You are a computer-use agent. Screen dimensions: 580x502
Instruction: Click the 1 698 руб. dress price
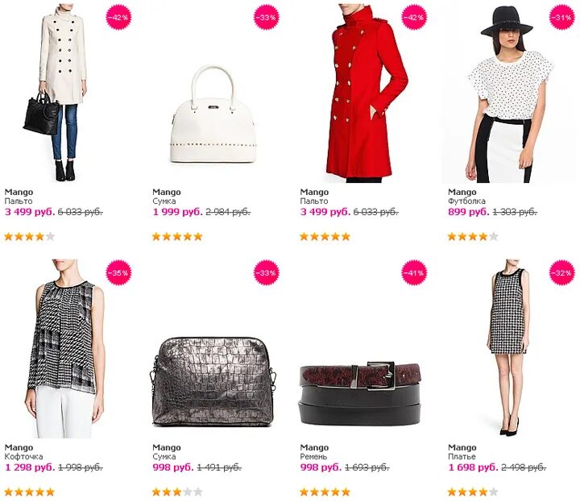[473, 467]
